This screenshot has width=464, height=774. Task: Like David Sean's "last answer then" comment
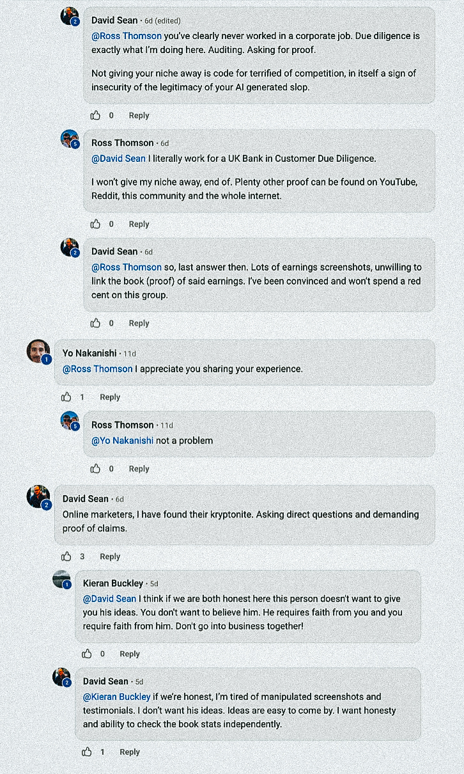(x=95, y=324)
